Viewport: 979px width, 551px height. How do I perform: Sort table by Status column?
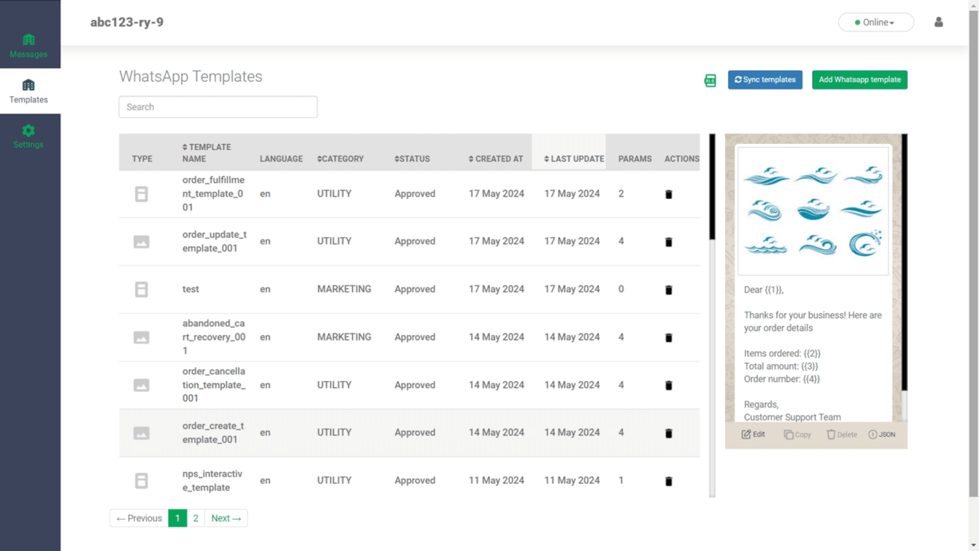(412, 159)
